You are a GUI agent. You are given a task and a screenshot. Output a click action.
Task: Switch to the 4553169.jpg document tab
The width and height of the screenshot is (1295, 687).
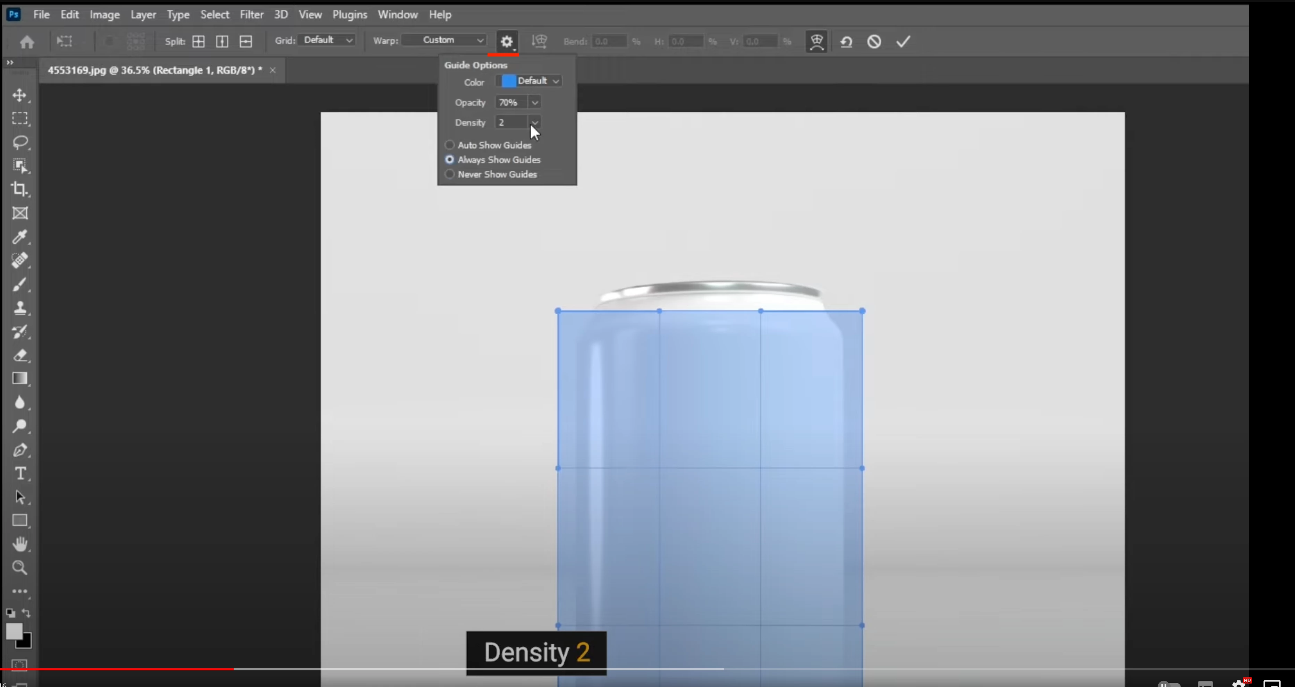click(x=155, y=70)
